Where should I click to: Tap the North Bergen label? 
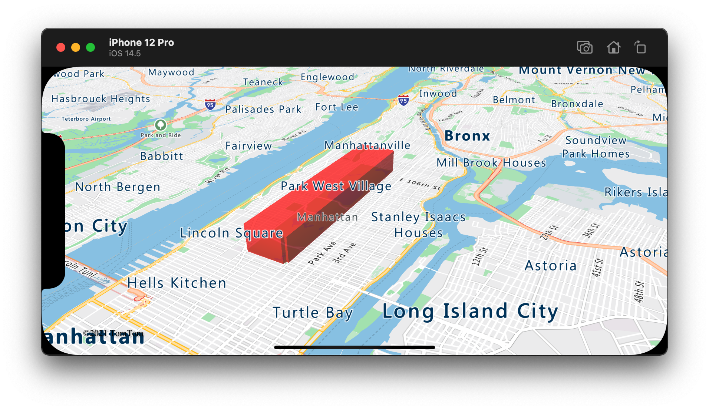coord(118,187)
